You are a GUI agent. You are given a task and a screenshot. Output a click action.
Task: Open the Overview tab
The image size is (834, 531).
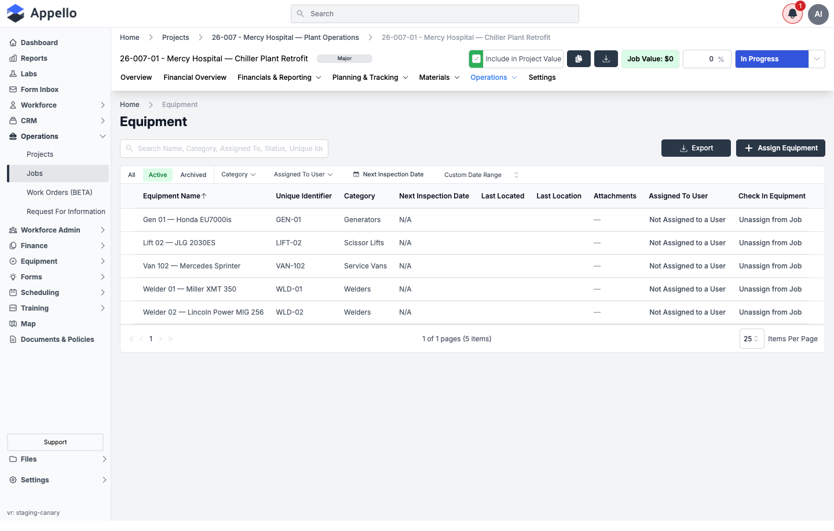point(136,78)
